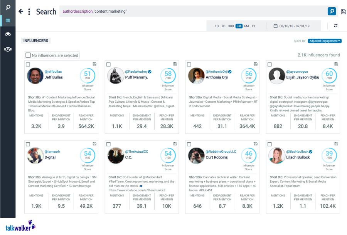Open the 08/10/18 - 07/01/19 date picker

(x=291, y=26)
